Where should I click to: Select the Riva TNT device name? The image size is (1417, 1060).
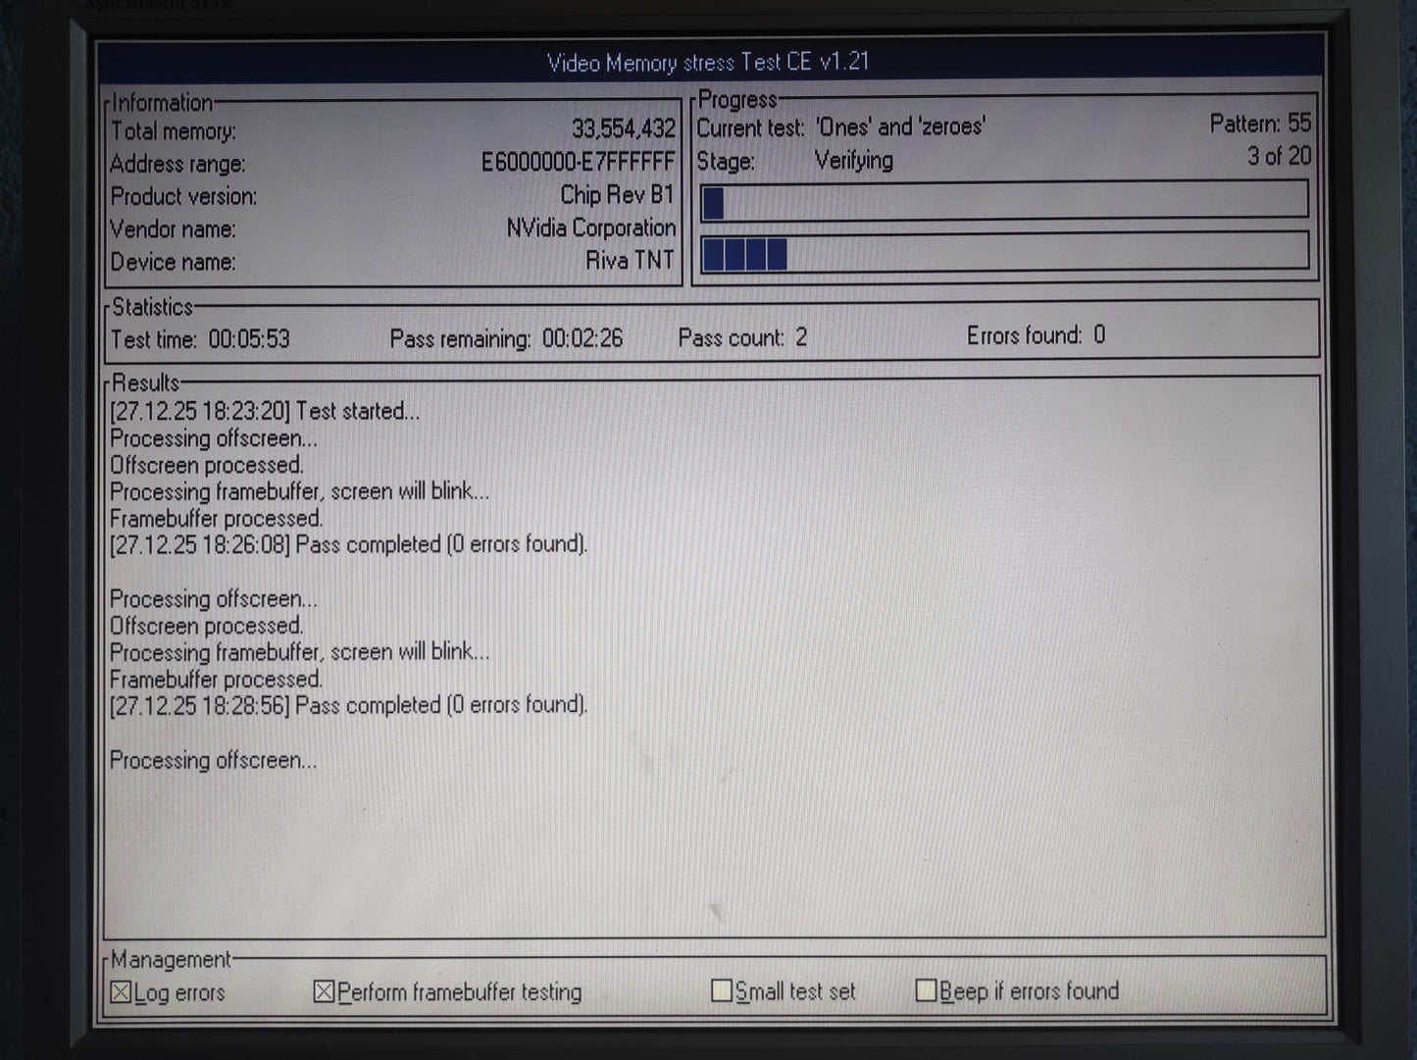(x=630, y=261)
